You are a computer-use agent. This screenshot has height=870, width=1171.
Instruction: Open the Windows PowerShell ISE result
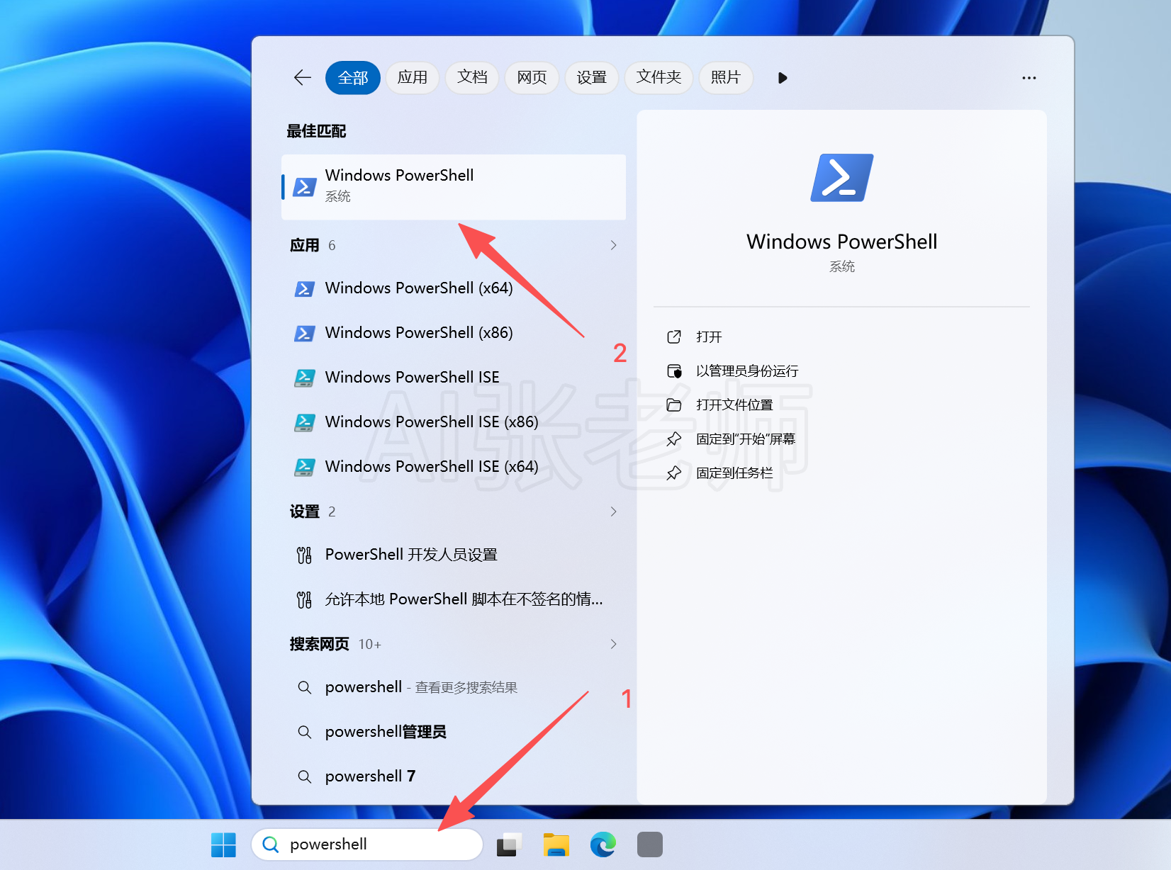coord(454,378)
